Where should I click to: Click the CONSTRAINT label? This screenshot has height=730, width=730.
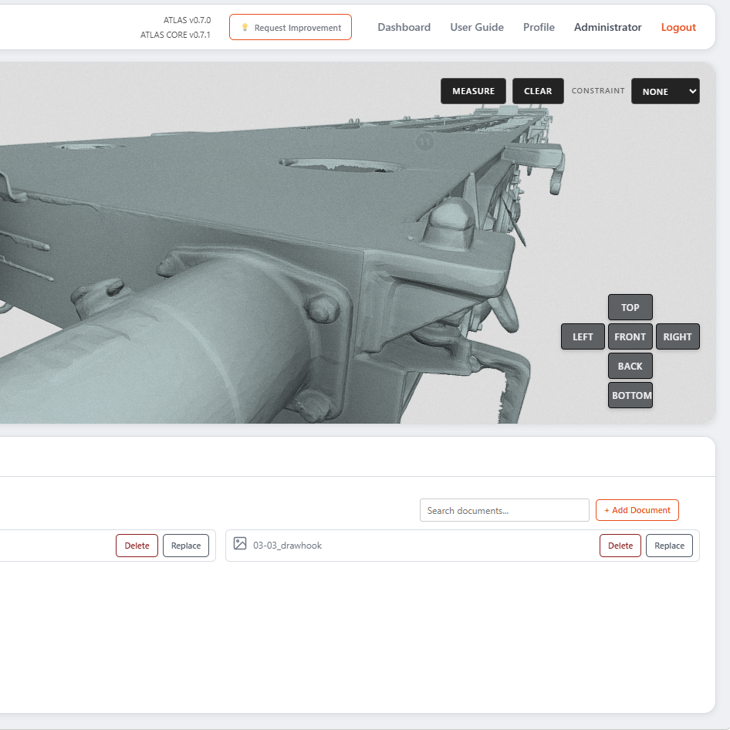(x=598, y=91)
